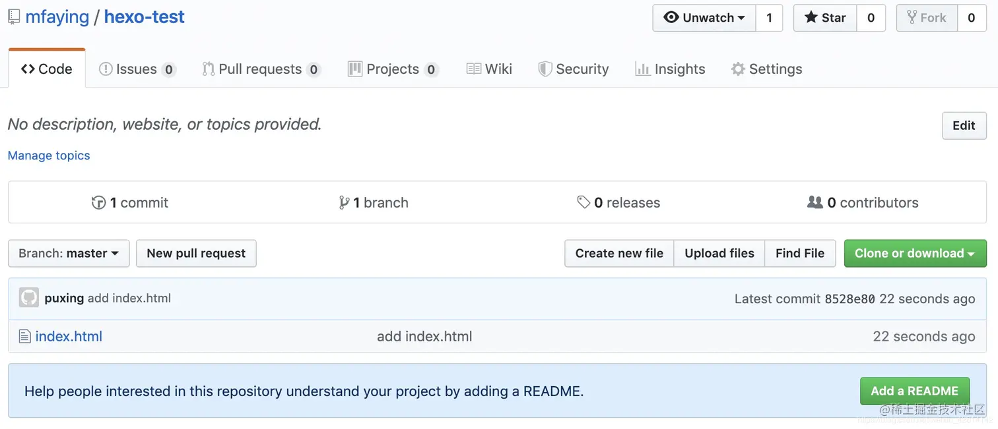The width and height of the screenshot is (998, 429).
Task: Click the tag icon beside 0 releases
Action: coord(583,202)
